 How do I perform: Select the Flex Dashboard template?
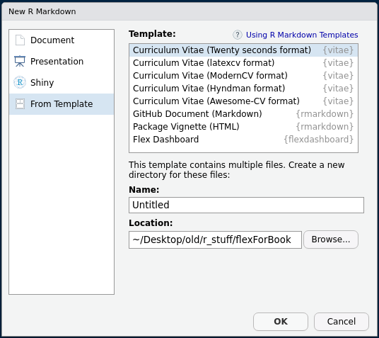[x=243, y=140]
